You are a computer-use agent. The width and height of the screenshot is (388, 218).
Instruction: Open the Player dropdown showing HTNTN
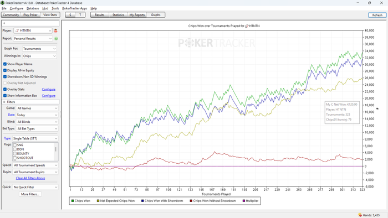point(33,30)
